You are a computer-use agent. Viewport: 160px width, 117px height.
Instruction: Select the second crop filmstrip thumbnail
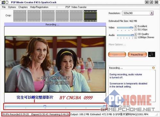34,16
